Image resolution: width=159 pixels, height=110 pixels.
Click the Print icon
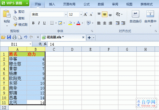(x=14, y=37)
